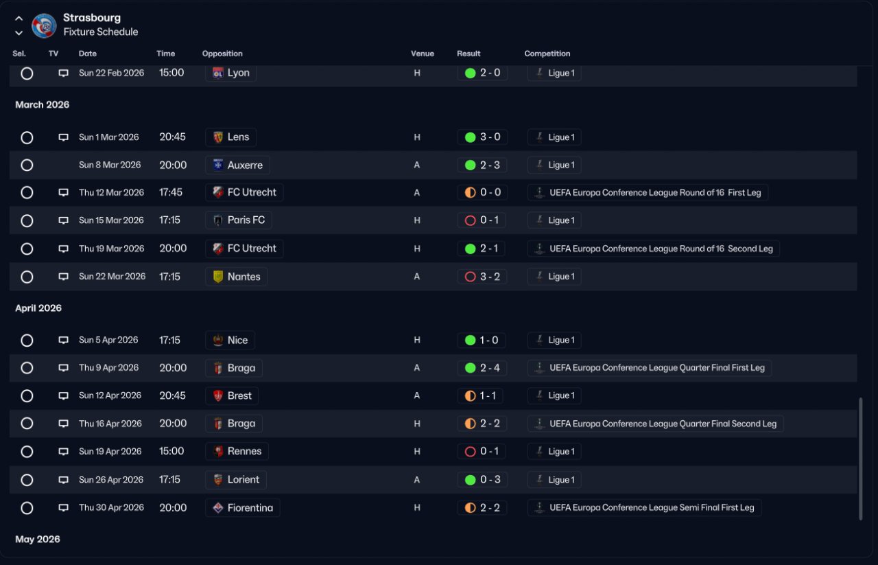Select the radio button for the Paris FC fixture
Viewport: 878px width, 565px height.
(x=27, y=220)
